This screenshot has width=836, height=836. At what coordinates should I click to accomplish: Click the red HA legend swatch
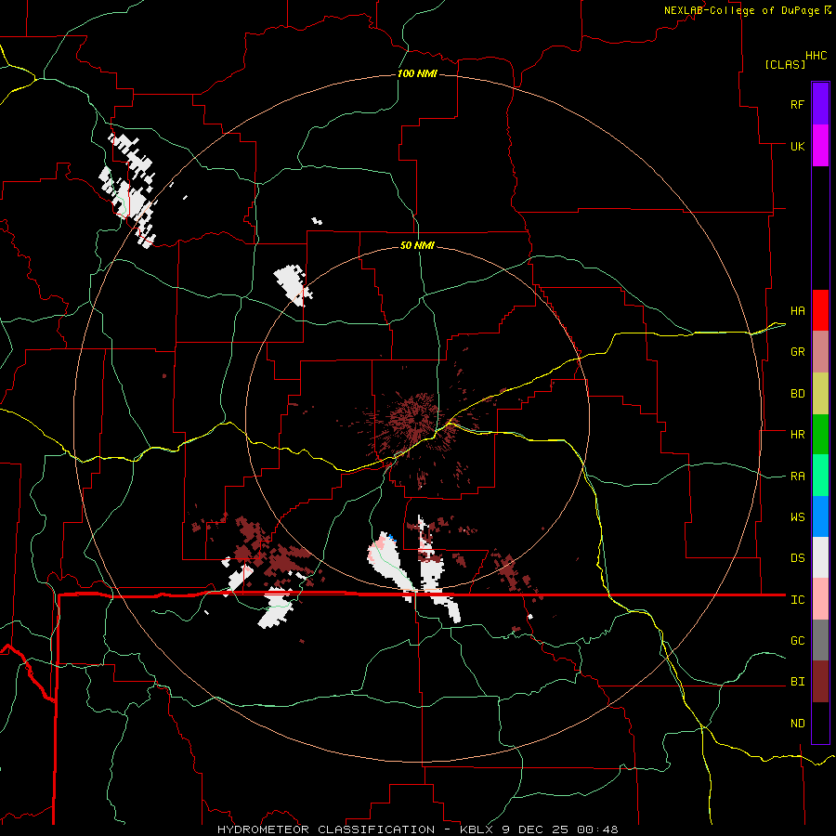point(820,310)
